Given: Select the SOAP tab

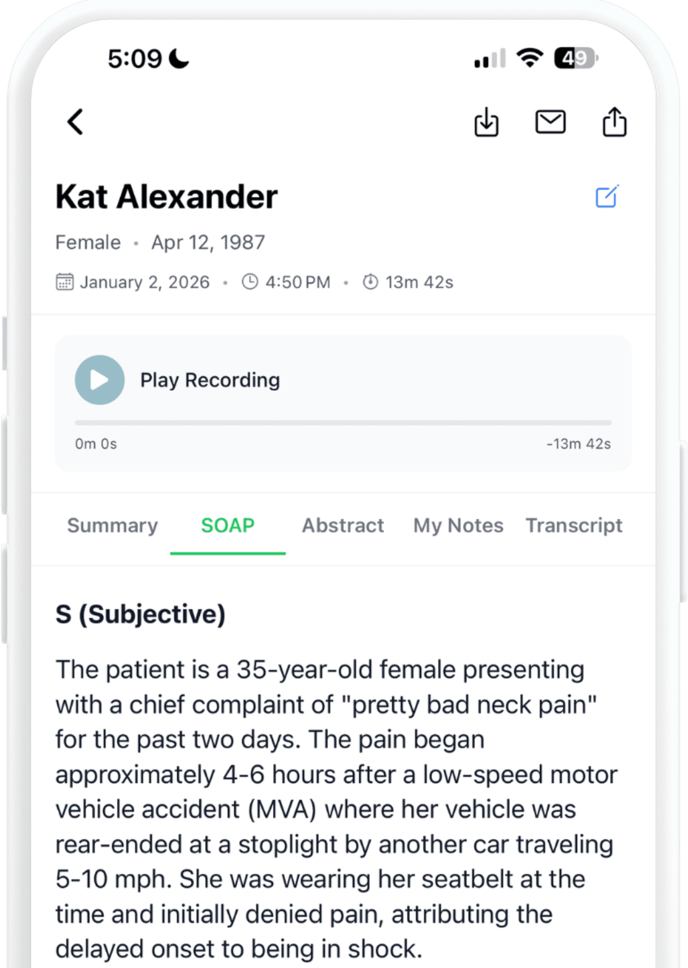Looking at the screenshot, I should point(228,525).
